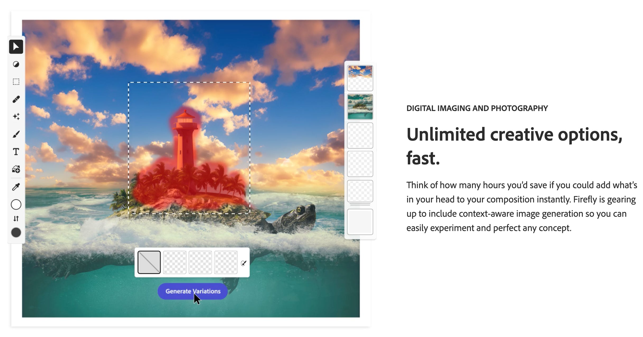Select the Type text tool

click(x=16, y=152)
